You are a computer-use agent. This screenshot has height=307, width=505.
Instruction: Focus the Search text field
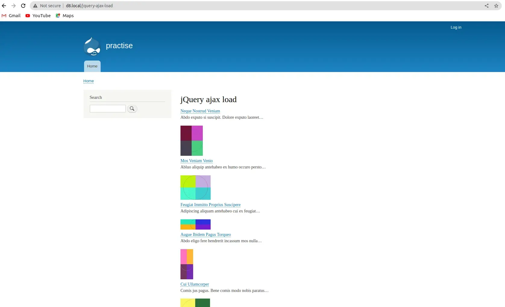[x=108, y=109]
